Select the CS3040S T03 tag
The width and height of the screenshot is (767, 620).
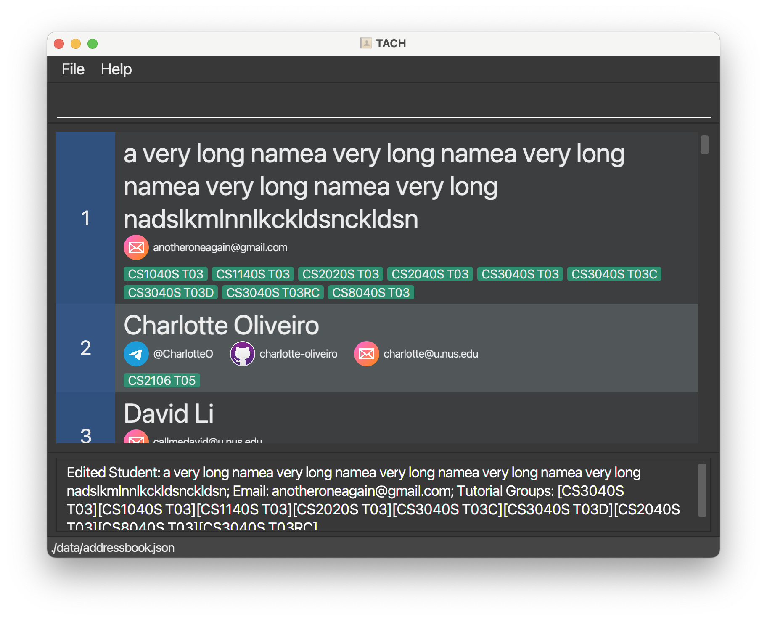520,274
